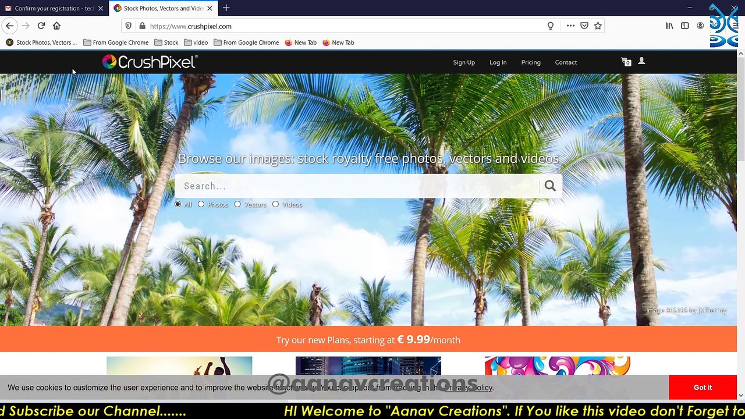The image size is (745, 419).
Task: Open Stock Photos, Vectors bookmark
Action: pyautogui.click(x=41, y=42)
